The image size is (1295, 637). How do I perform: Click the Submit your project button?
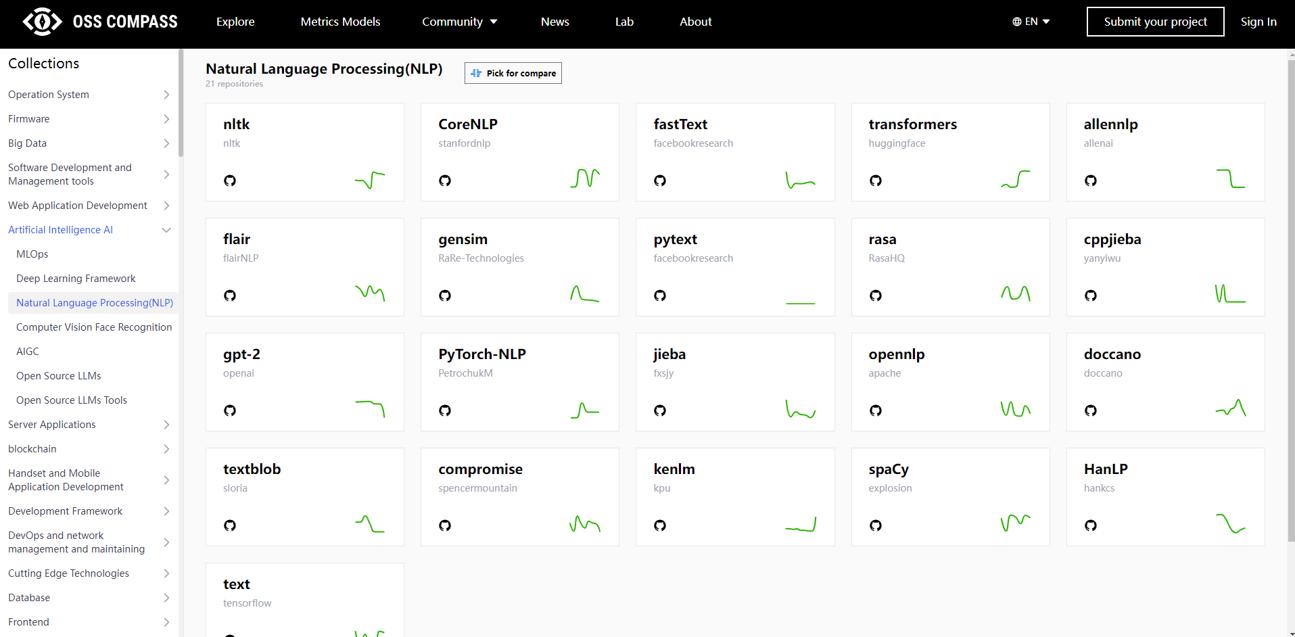[x=1155, y=22]
